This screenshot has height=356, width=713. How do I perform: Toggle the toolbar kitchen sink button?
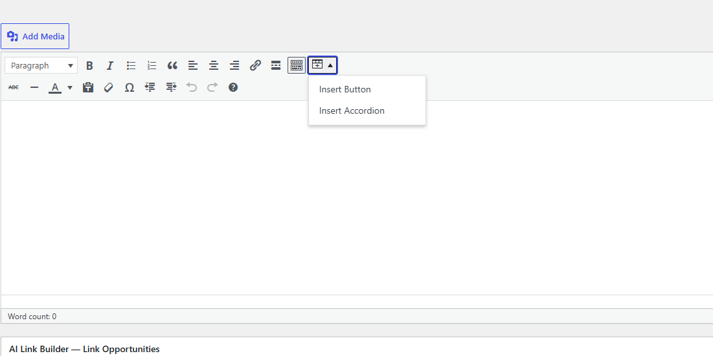tap(297, 65)
